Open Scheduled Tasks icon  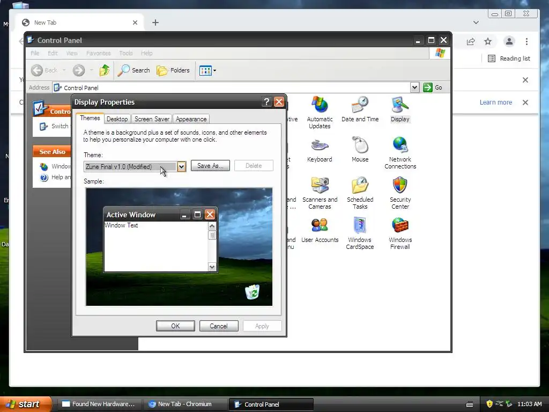(360, 193)
